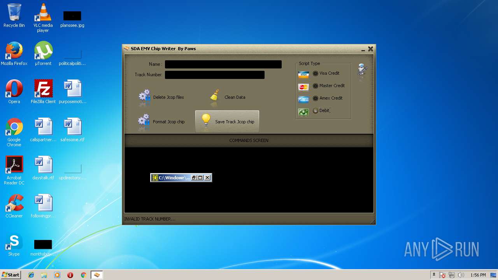Image resolution: width=498 pixels, height=280 pixels.
Task: Click the Save Track Jcop chip button
Action: pos(227,122)
